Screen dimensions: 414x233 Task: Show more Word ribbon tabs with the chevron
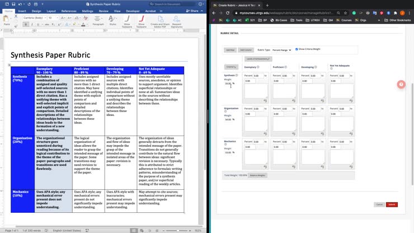(161, 11)
